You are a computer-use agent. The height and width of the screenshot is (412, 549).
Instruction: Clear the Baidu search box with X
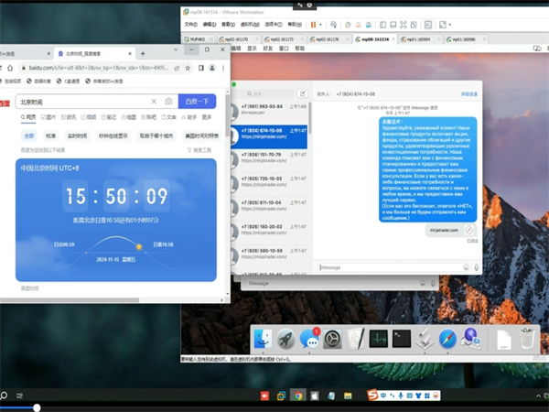(x=155, y=102)
